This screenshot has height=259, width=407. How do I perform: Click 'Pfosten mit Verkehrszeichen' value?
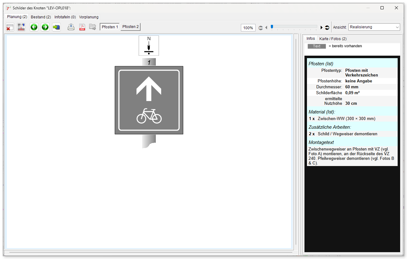click(362, 73)
